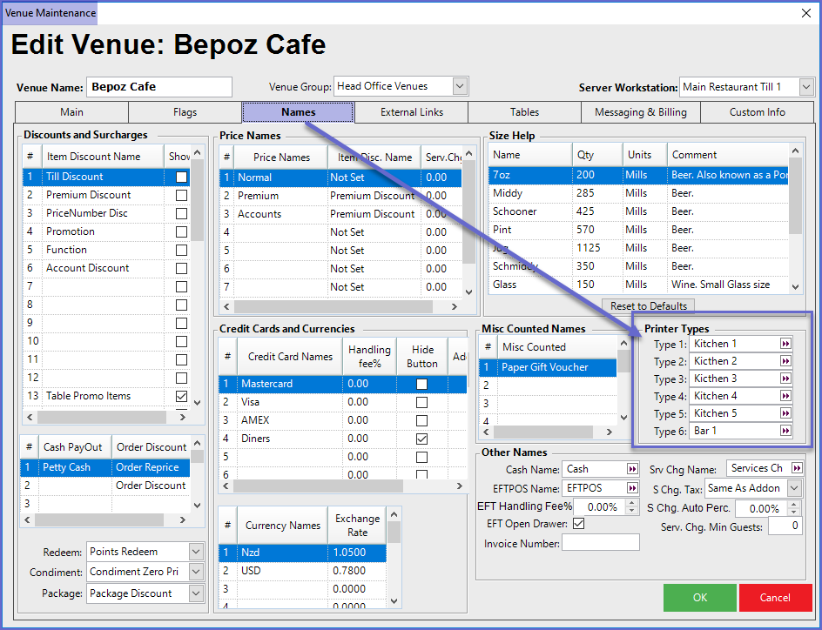Viewport: 822px width, 630px height.
Task: Click the arrow icon beside Kitchen 2
Action: point(786,361)
